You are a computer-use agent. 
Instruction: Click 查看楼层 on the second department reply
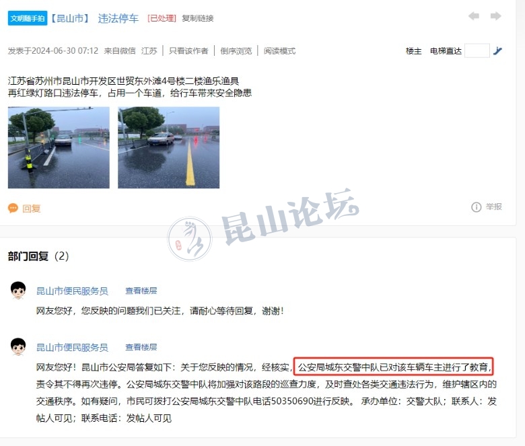(141, 347)
